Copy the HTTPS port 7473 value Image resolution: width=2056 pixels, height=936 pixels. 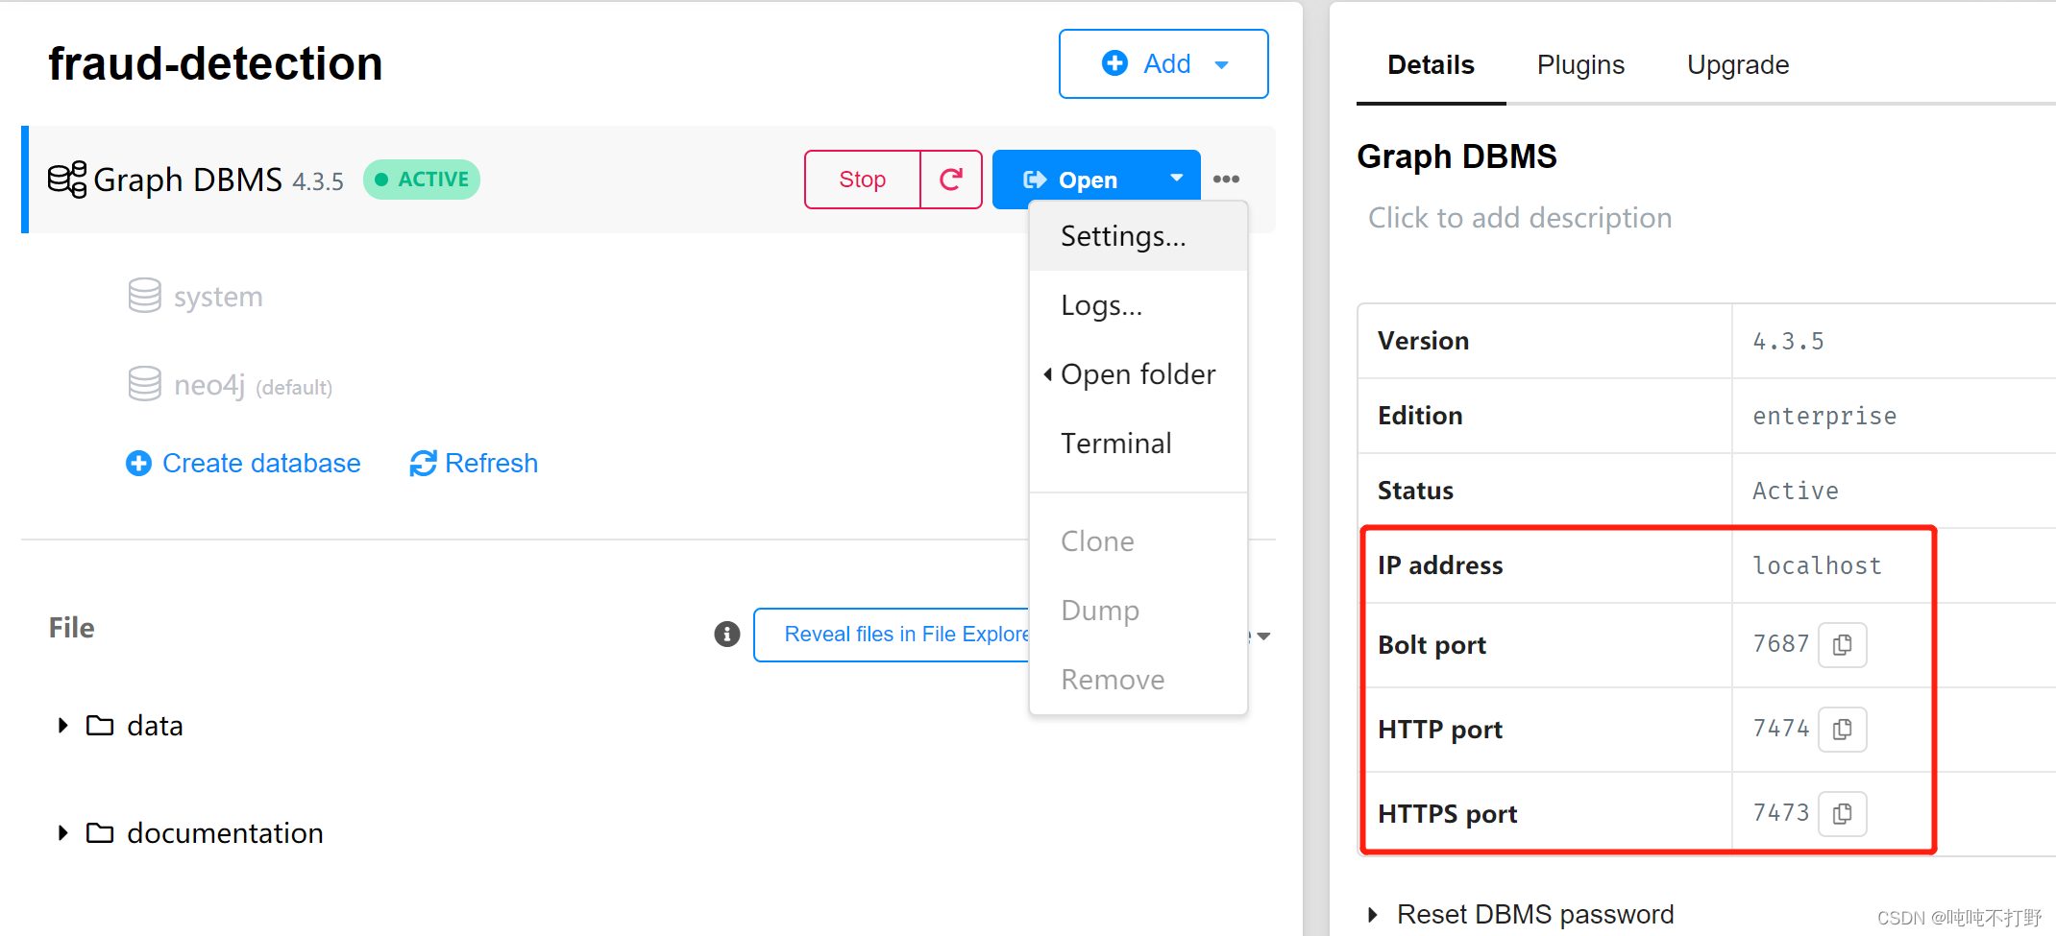click(x=1842, y=813)
